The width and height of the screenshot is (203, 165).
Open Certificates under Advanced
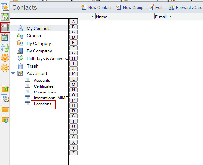pos(43,86)
